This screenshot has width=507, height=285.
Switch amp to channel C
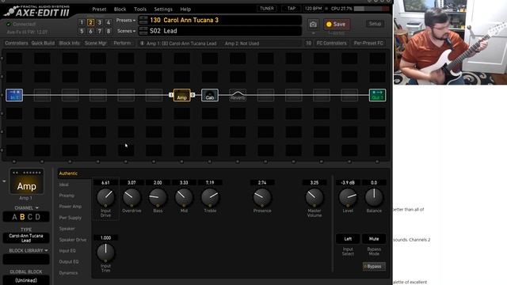click(30, 217)
